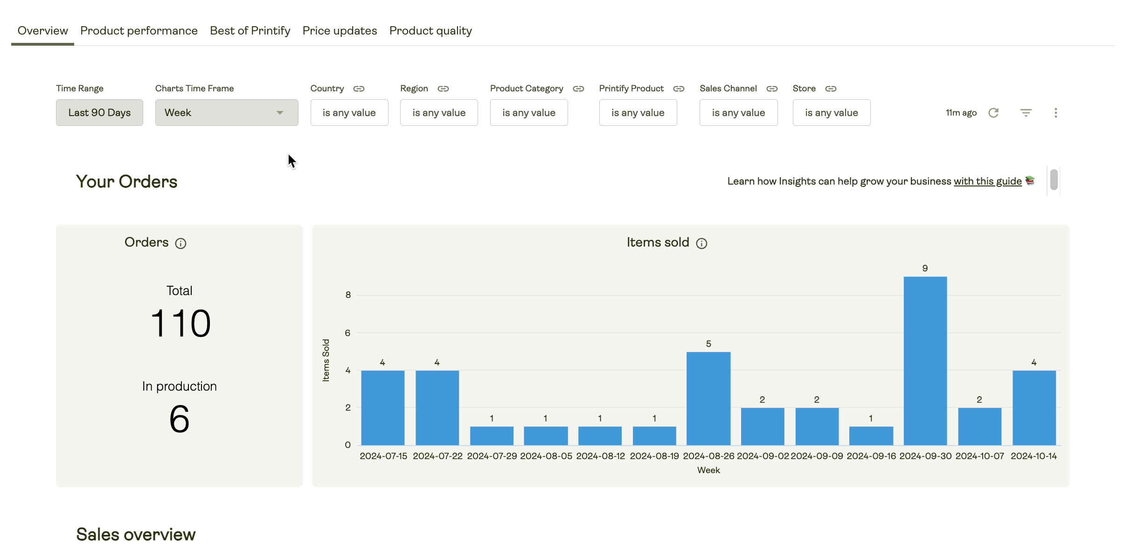This screenshot has height=550, width=1124.
Task: Click the link icon next to Country
Action: 359,89
